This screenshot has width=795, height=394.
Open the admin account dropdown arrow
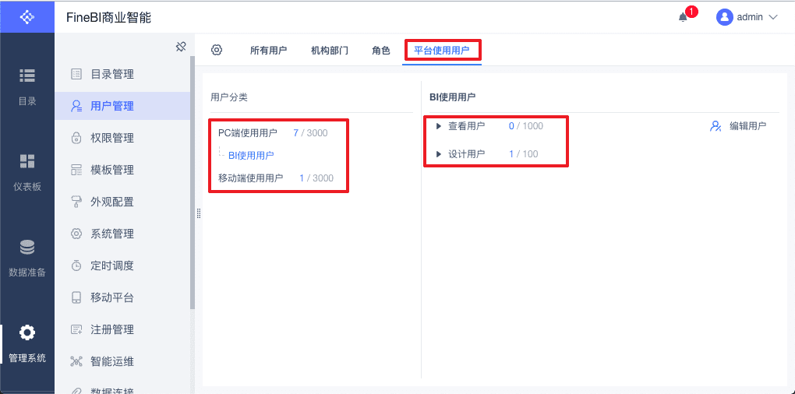[x=772, y=17]
